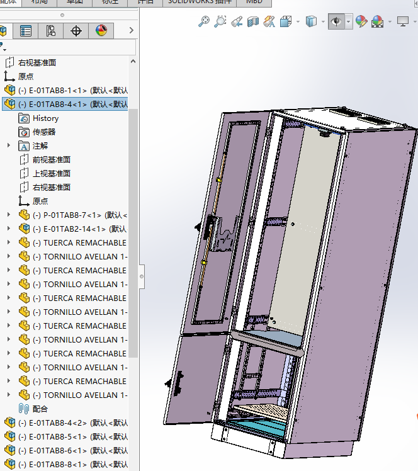Expand the 注解 annotations node
Image resolution: width=418 pixels, height=471 pixels.
[x=9, y=145]
